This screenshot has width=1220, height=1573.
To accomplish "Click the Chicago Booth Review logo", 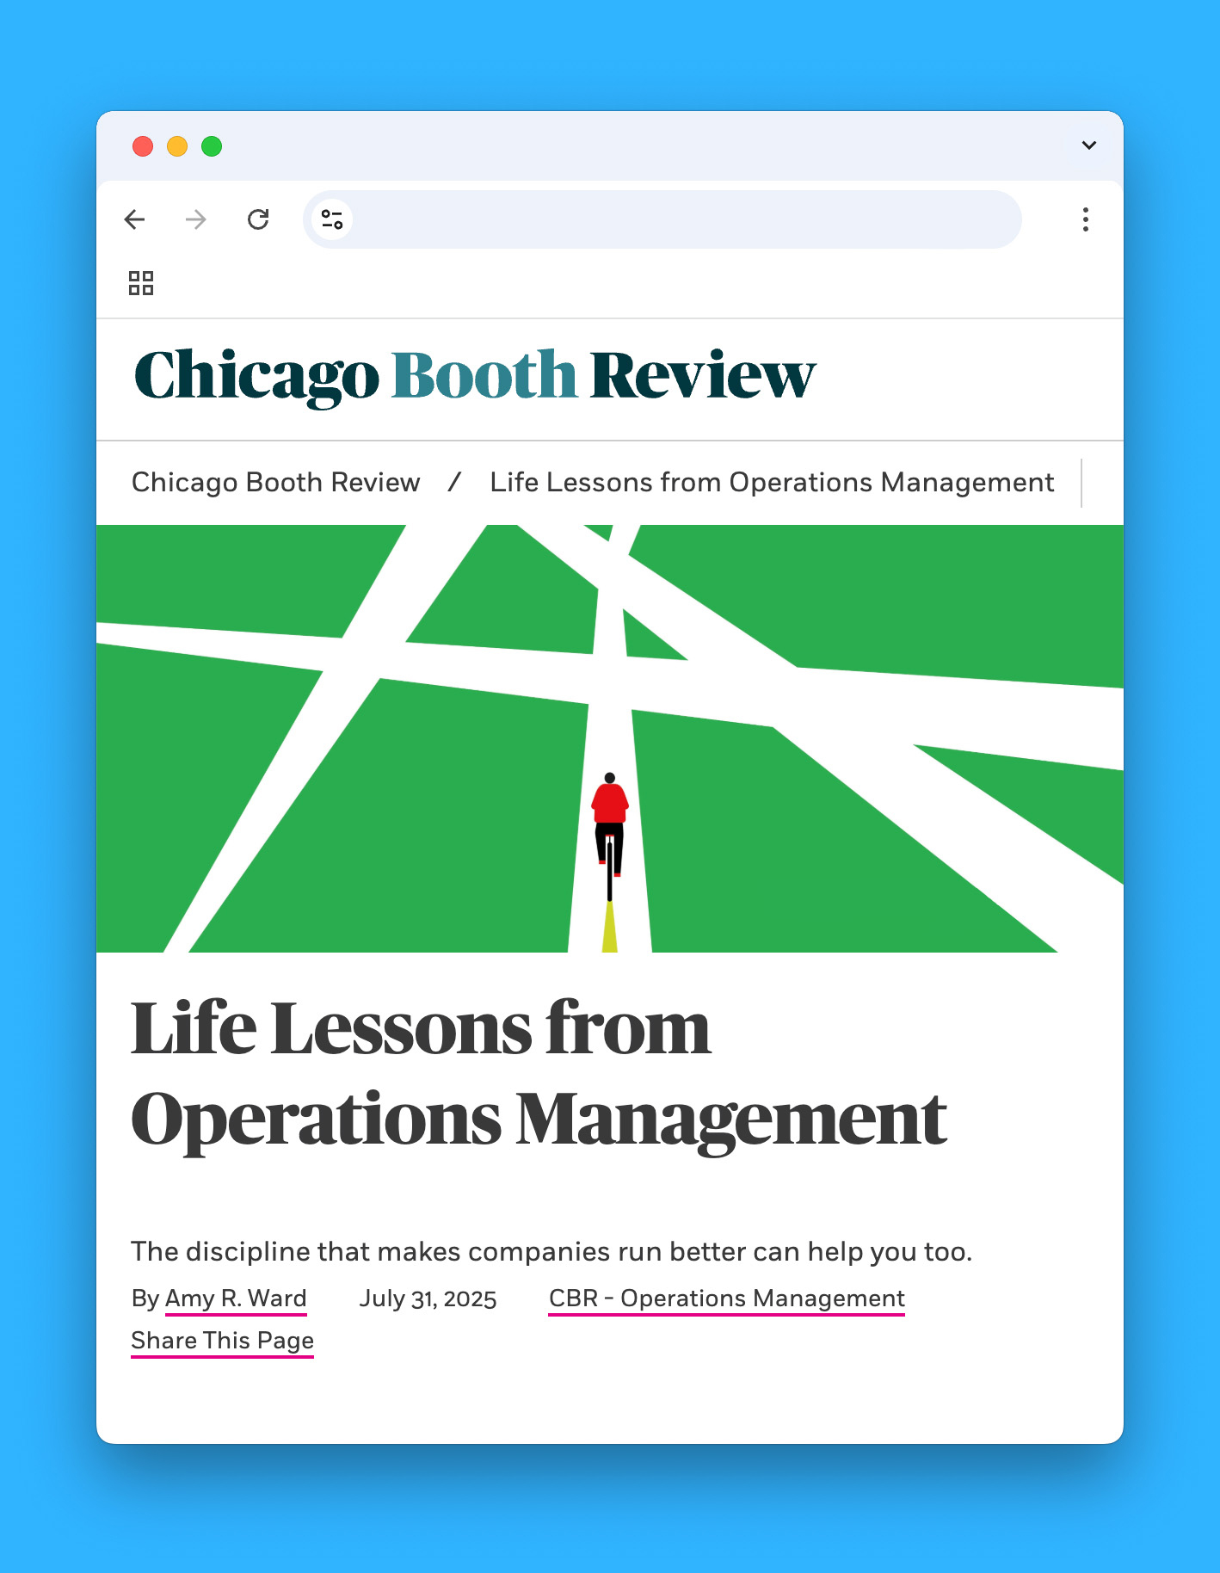I will [474, 375].
